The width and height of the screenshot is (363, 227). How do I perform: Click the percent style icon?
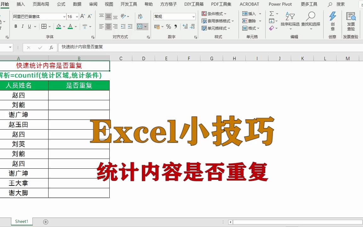click(169, 27)
